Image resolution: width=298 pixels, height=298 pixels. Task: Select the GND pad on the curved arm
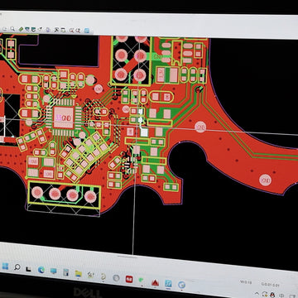(200, 127)
